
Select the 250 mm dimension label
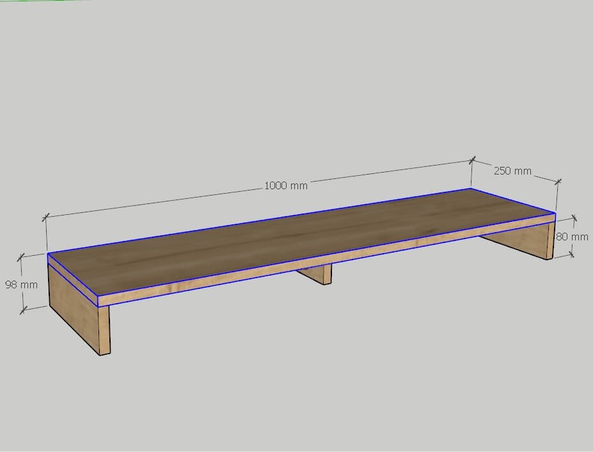512,171
